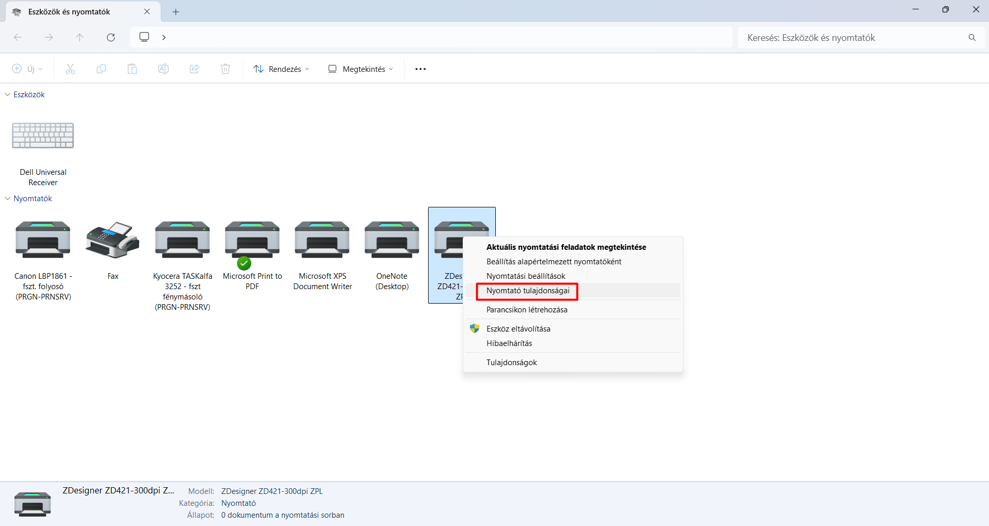Open the Dell Universal Receiver device icon

coord(43,136)
